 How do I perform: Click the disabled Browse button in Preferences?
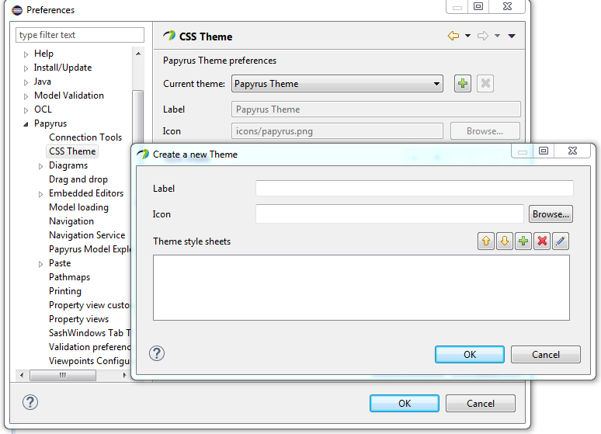coord(485,131)
